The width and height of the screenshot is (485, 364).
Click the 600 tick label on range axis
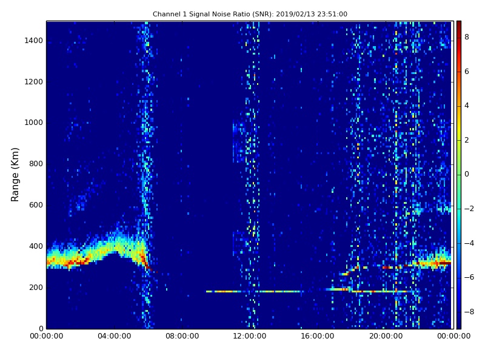click(36, 205)
